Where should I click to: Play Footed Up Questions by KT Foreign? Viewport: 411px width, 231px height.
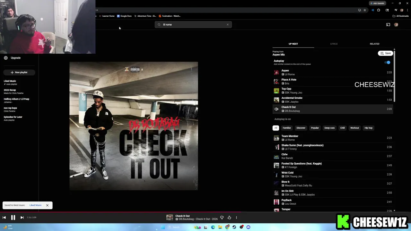(333, 165)
